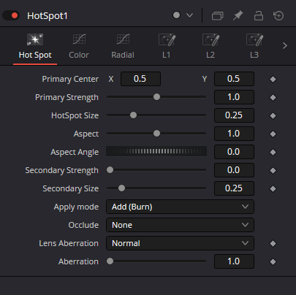296x295 pixels.
Task: Add keyframe for Aspect Angle
Action: click(273, 152)
